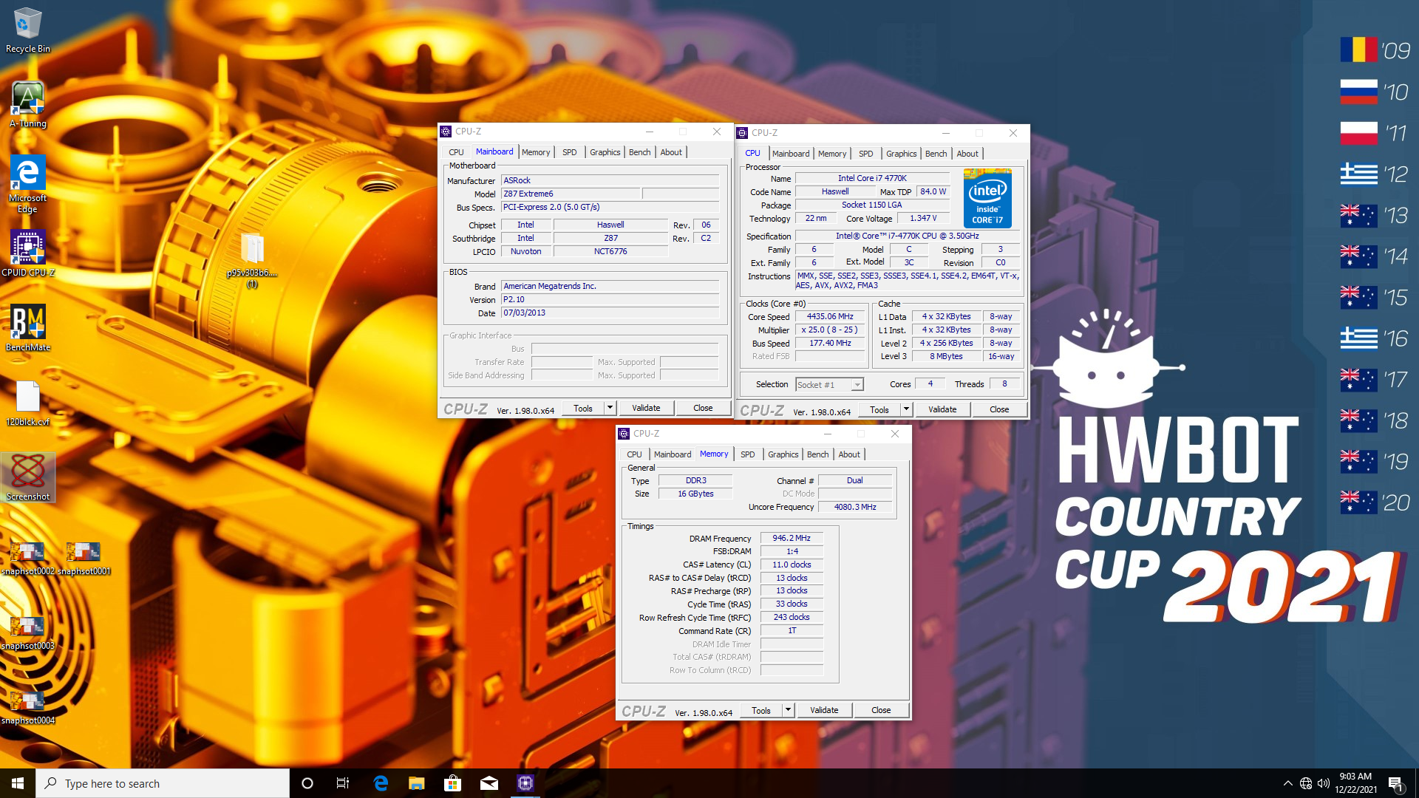Image resolution: width=1419 pixels, height=798 pixels.
Task: Click the taskbar search box
Action: click(163, 783)
